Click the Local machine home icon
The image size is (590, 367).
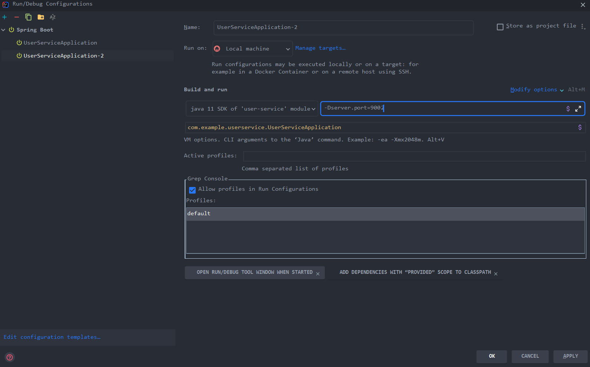pos(217,49)
